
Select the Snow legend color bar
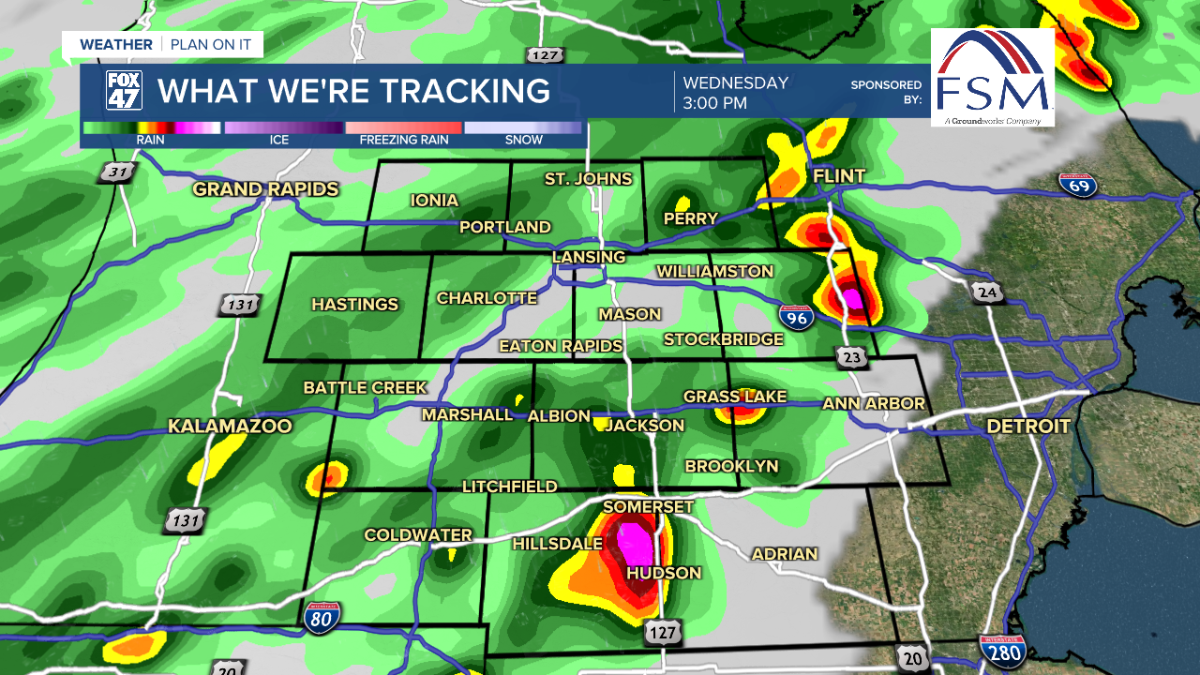point(523,127)
